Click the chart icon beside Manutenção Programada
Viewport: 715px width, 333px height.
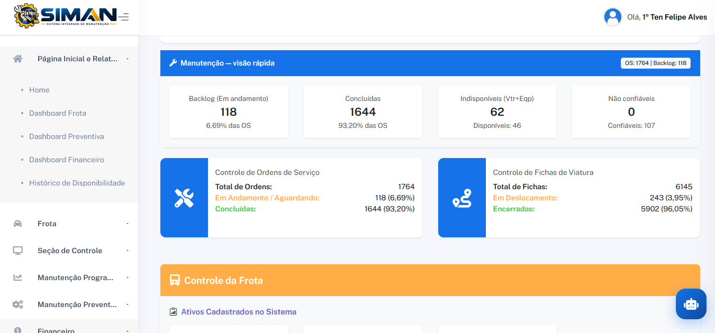tap(17, 277)
